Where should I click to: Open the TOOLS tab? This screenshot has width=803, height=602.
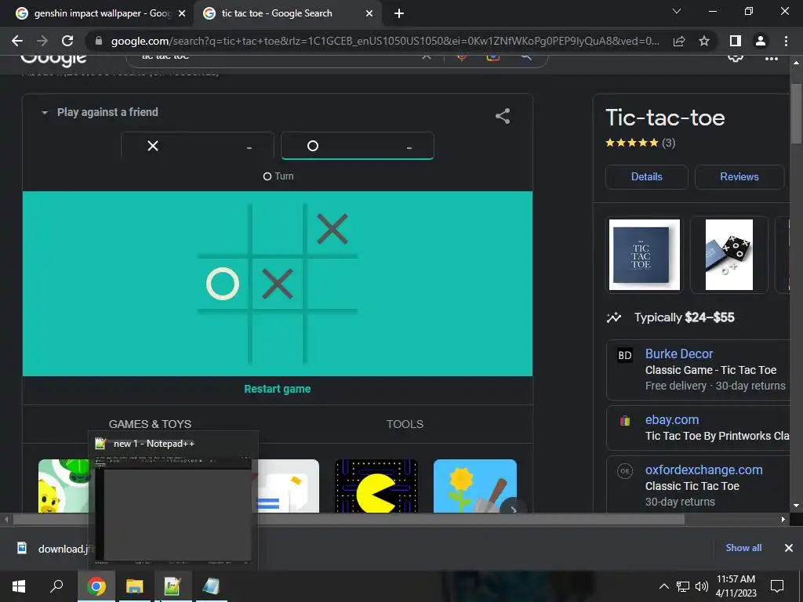click(x=405, y=424)
